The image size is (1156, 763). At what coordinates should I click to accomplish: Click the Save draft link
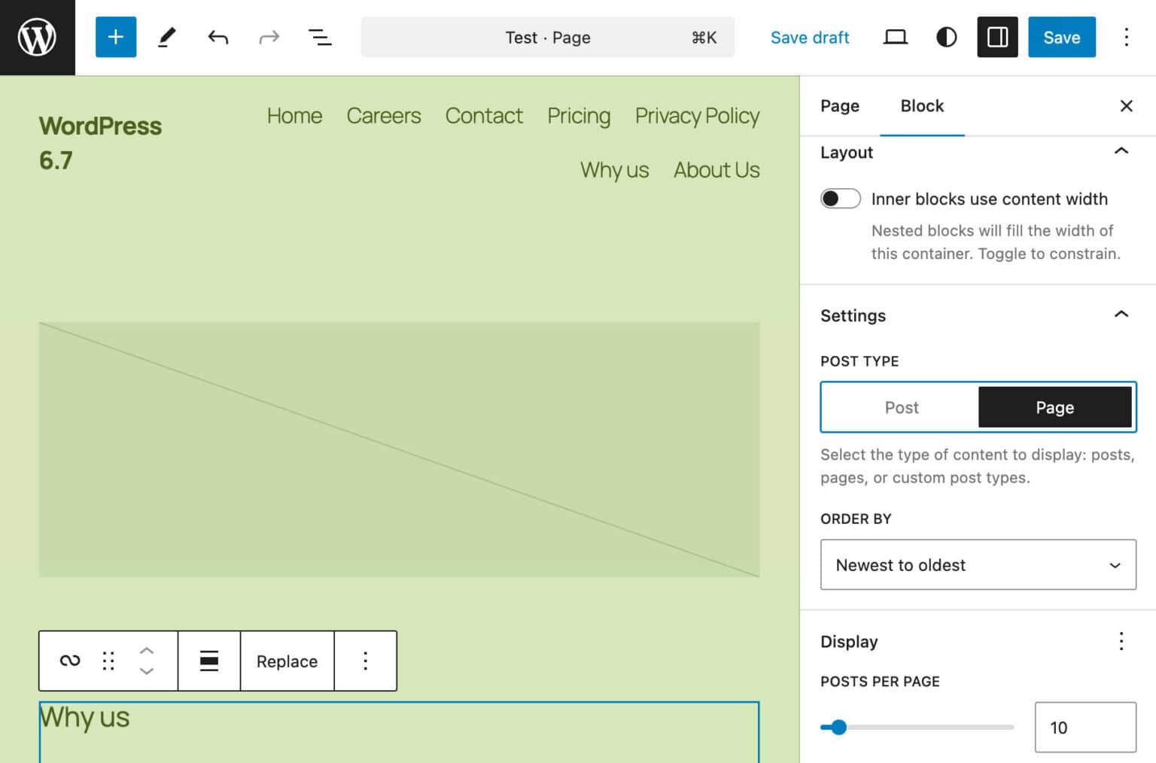click(810, 37)
